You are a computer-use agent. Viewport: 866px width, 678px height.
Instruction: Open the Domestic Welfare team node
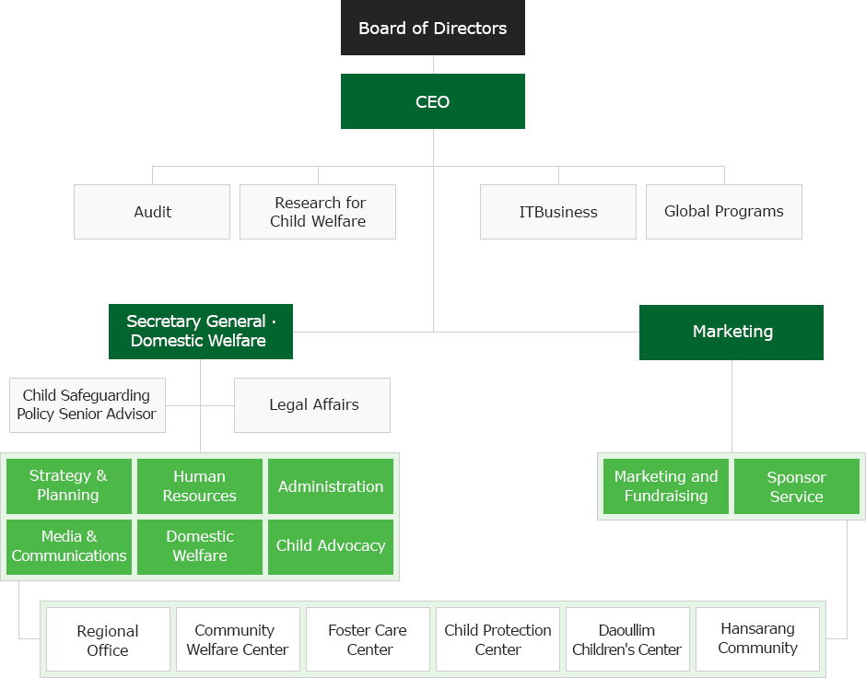[199, 546]
